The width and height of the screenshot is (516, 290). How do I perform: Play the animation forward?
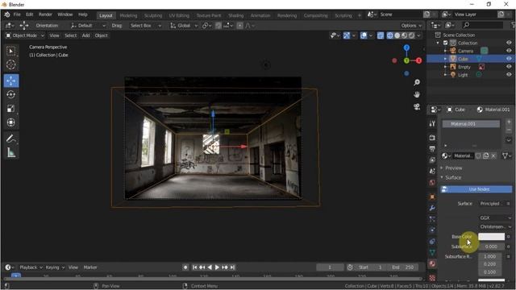pyautogui.click(x=217, y=267)
